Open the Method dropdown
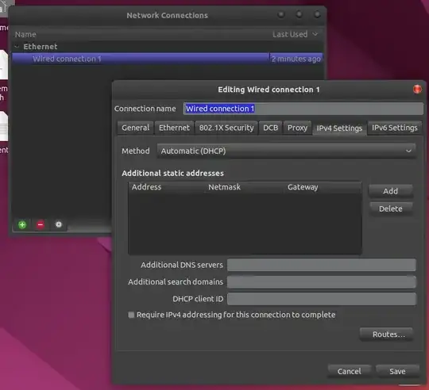The width and height of the screenshot is (429, 390). pos(287,151)
